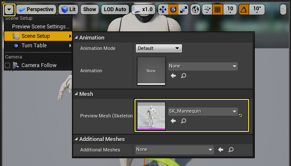Open the Perspective view mode menu
Screen dimensions: 291x166
pos(36,9)
